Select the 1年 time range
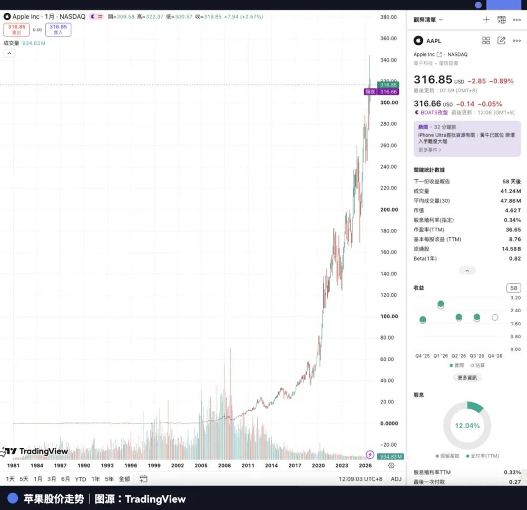Screen dimensions: 527x510 (x=95, y=479)
